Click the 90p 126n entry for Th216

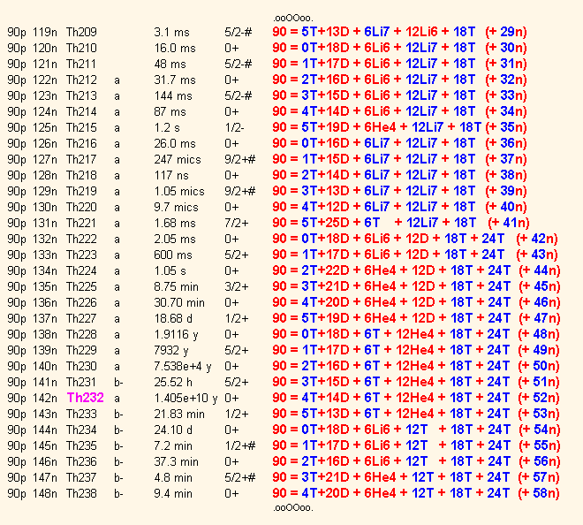(33, 143)
